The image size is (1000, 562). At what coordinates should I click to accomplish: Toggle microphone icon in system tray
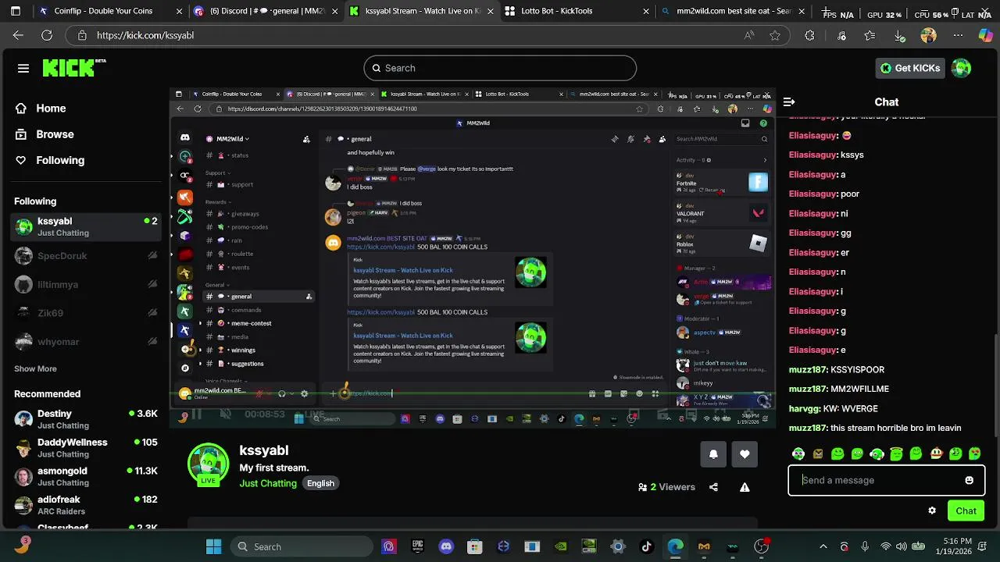click(x=865, y=546)
